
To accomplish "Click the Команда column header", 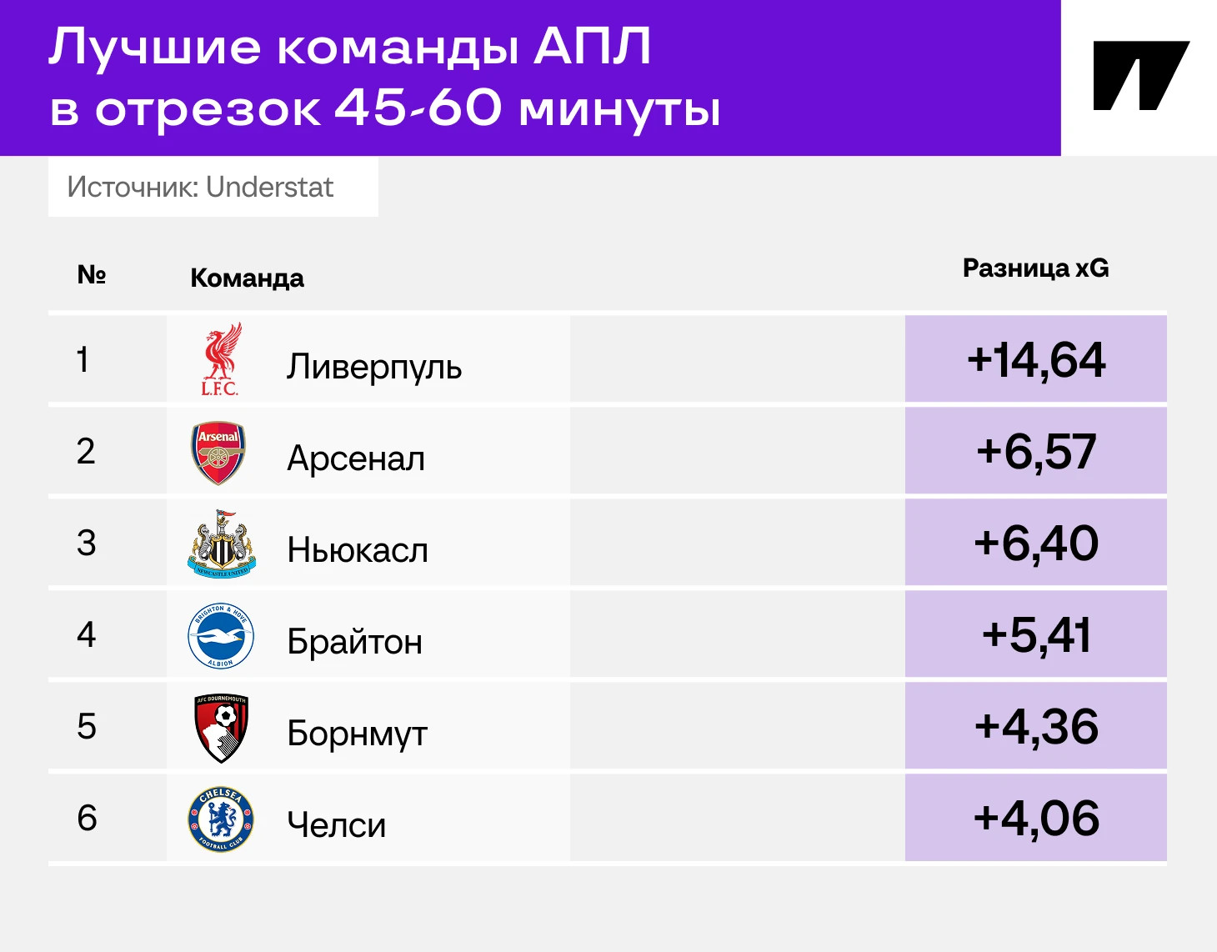I will 247,278.
